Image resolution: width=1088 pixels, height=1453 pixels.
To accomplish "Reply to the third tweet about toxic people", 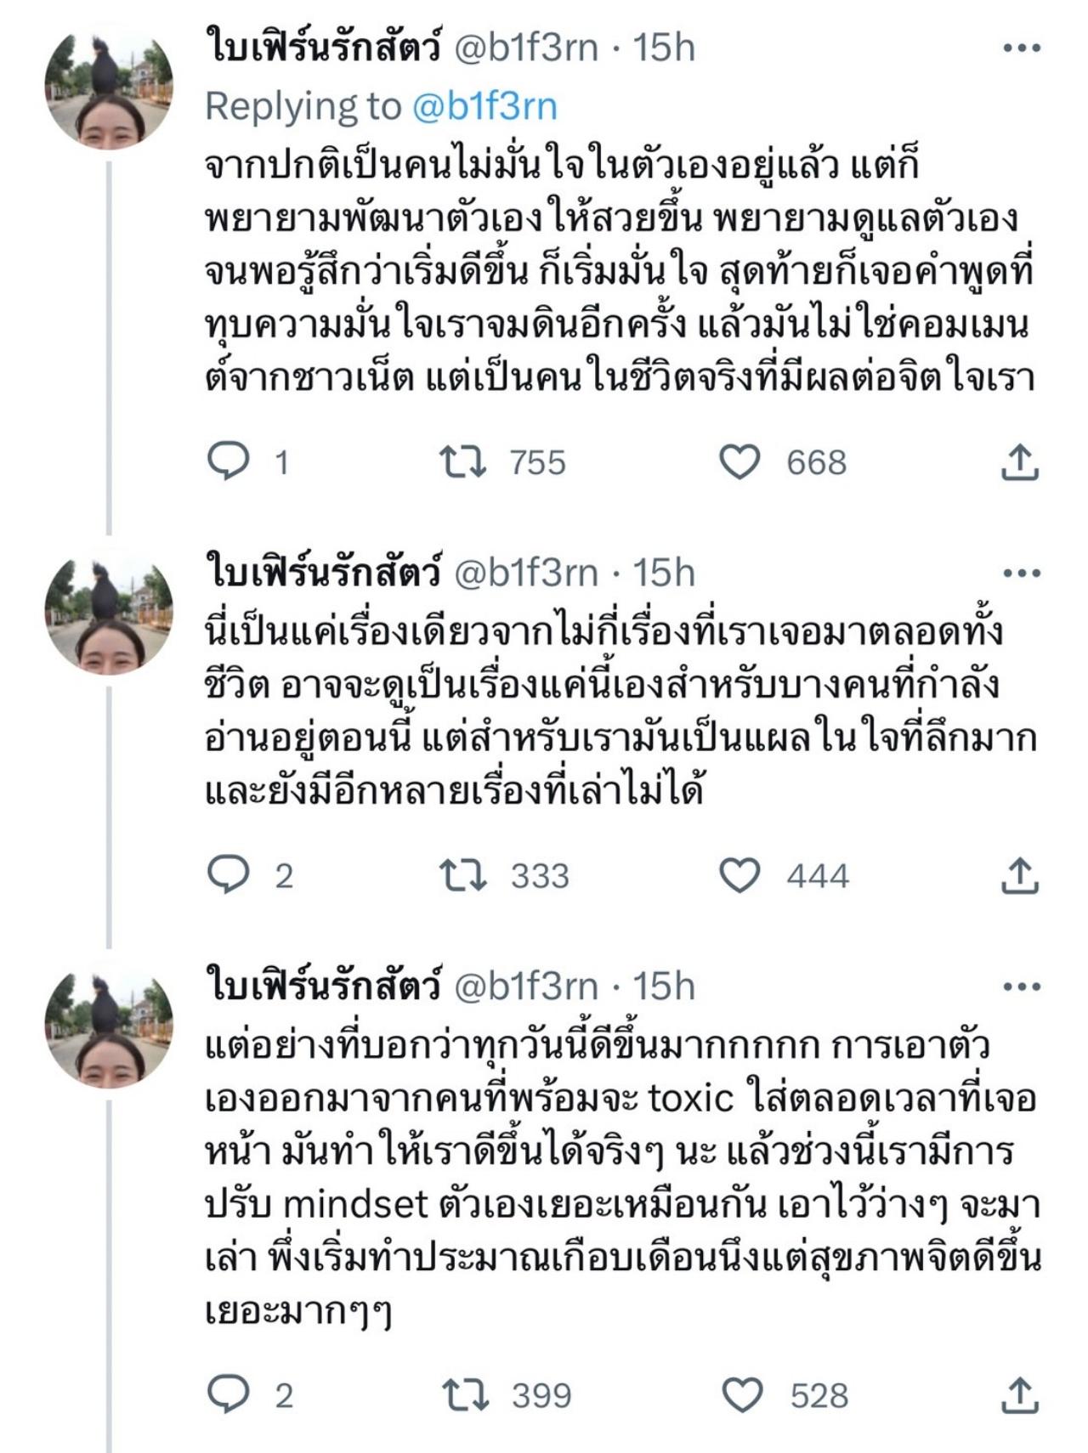I will [x=229, y=1394].
